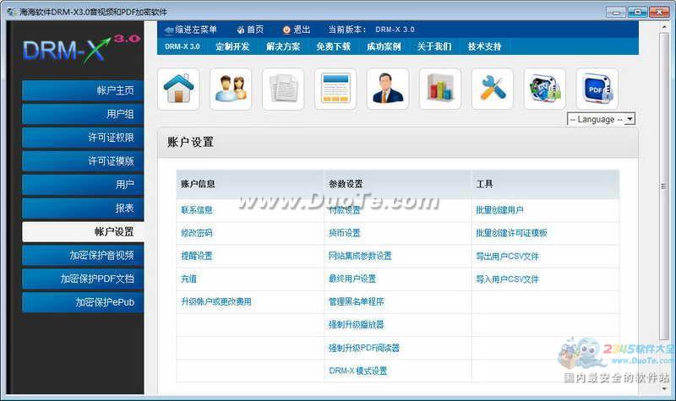The width and height of the screenshot is (676, 401).
Task: Open the 强制升级播放器 link
Action: pos(356,324)
